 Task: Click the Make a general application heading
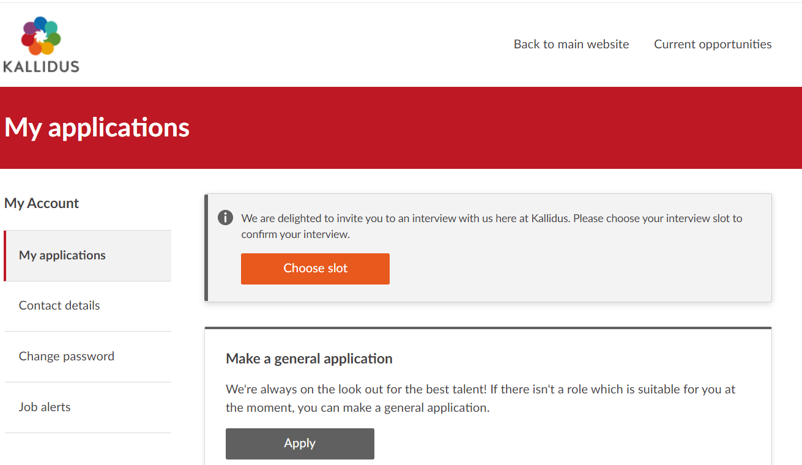(309, 359)
